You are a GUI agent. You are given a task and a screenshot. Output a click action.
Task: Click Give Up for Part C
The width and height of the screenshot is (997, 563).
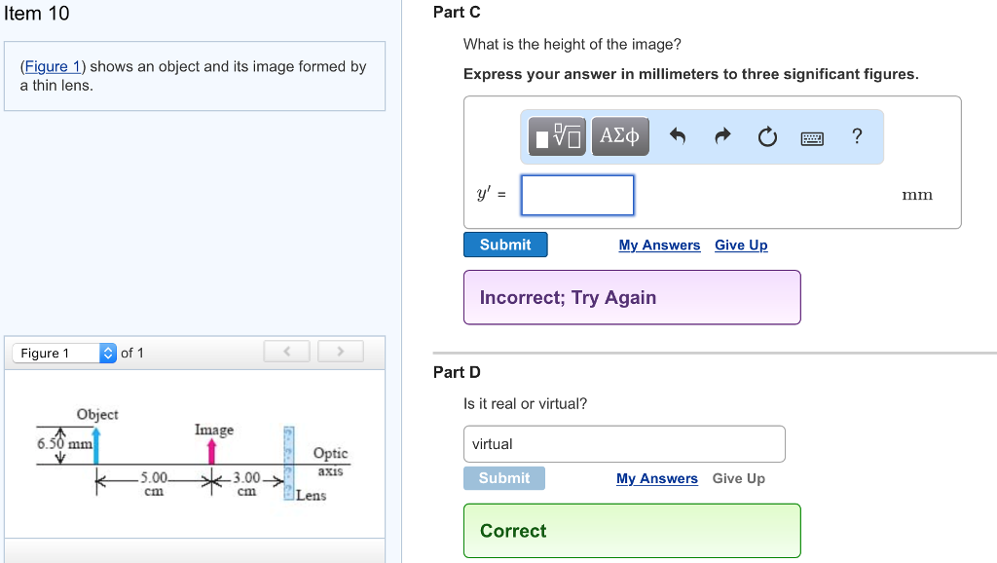[x=741, y=244]
